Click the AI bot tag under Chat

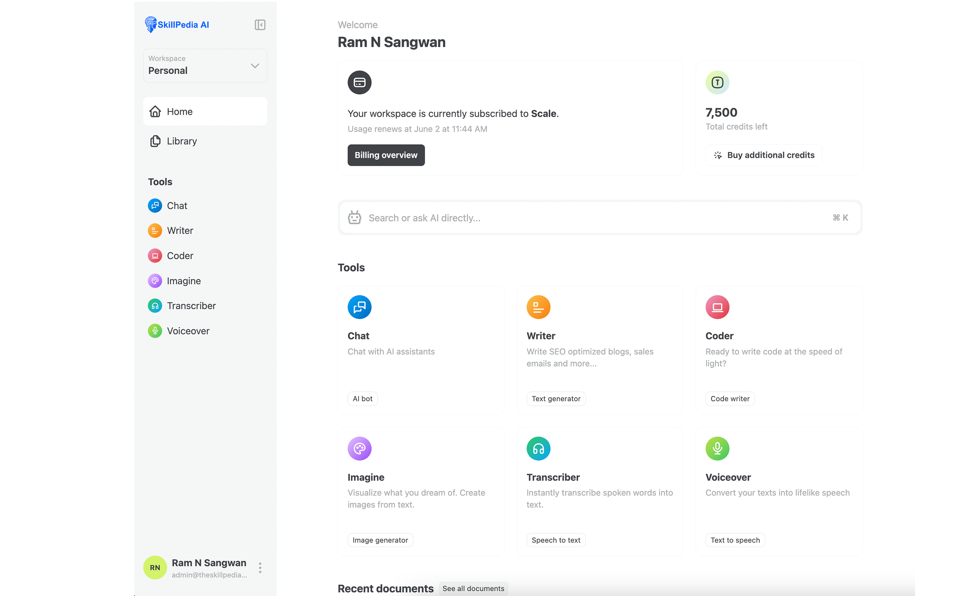click(362, 398)
